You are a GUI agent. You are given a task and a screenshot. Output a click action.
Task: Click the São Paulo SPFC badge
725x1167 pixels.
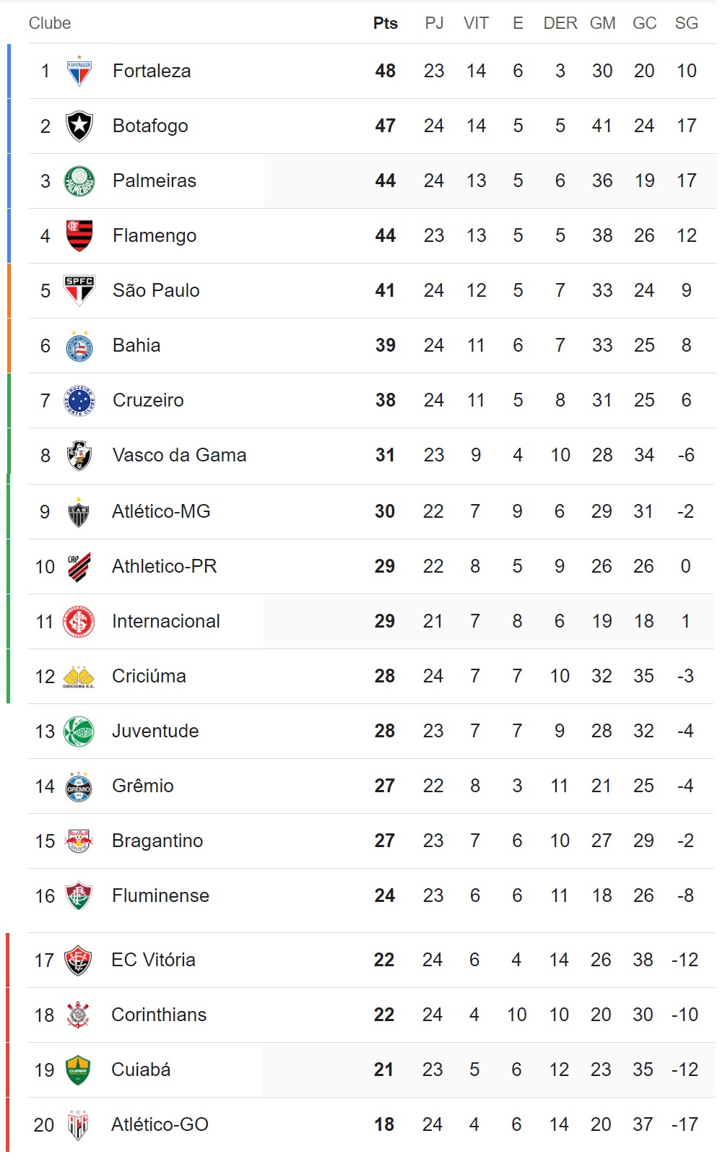79,290
